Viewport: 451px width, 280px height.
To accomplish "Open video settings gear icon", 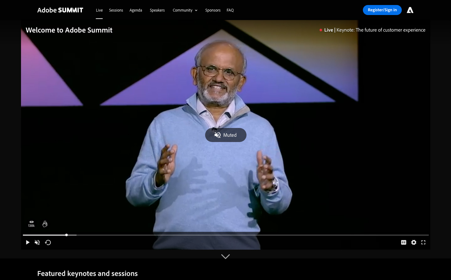I will click(414, 242).
